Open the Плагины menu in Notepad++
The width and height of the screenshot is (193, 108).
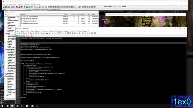coord(78,31)
